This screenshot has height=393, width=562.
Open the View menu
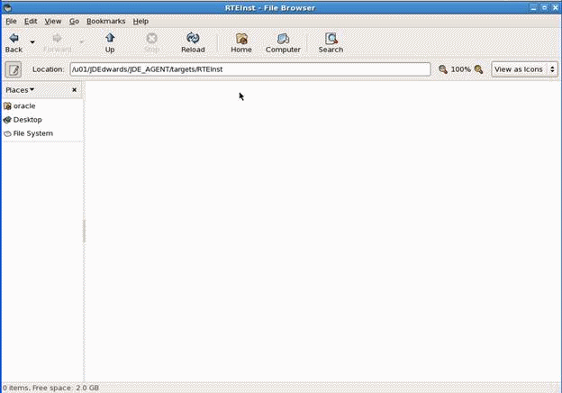(x=52, y=21)
